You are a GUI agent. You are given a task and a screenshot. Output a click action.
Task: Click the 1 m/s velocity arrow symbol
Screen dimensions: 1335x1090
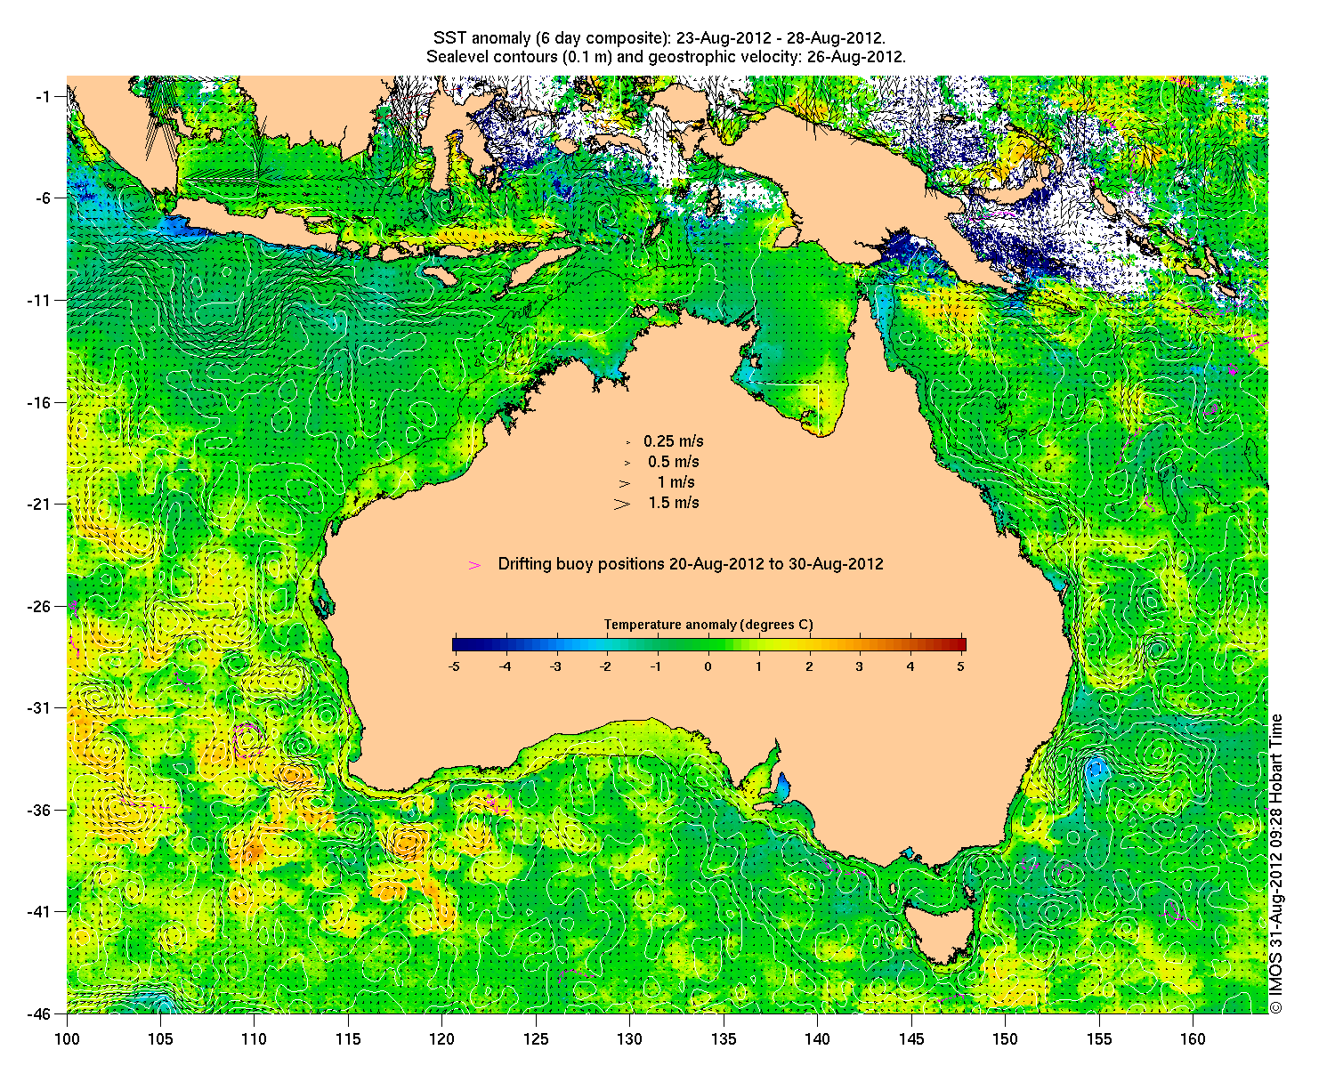(x=625, y=483)
